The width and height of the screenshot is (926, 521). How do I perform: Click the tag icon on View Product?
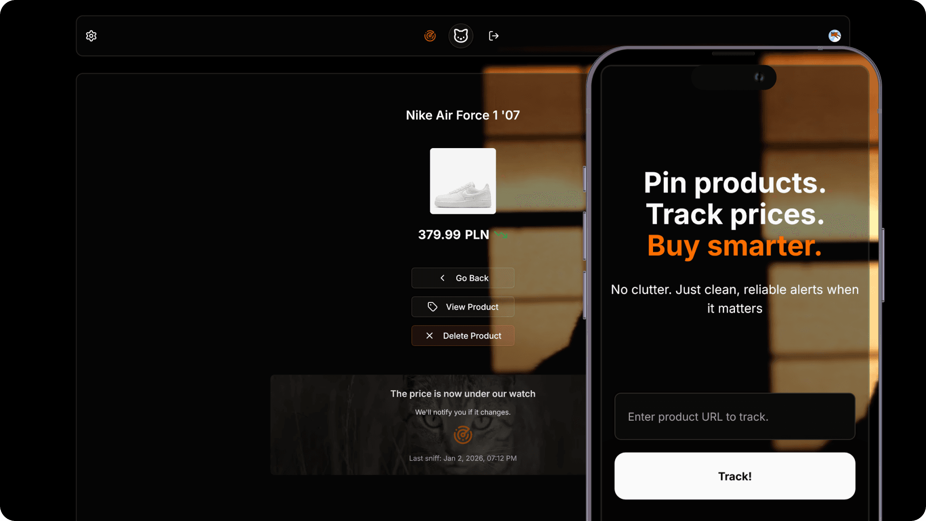433,307
